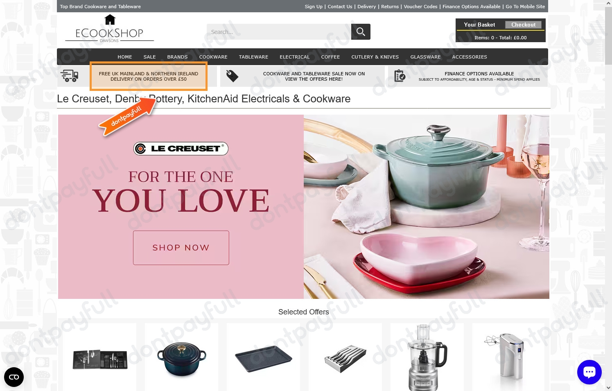Open the round accessibility widget icon
The height and width of the screenshot is (391, 612).
[14, 377]
